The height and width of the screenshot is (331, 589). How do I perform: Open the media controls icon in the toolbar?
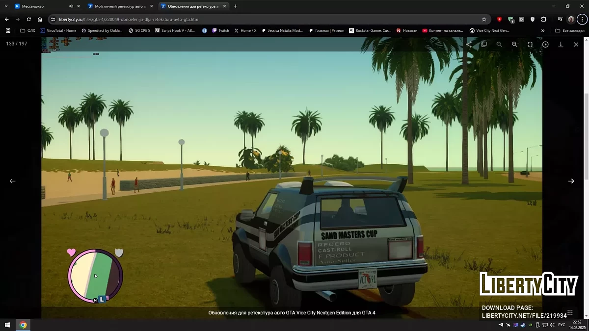coord(560,20)
